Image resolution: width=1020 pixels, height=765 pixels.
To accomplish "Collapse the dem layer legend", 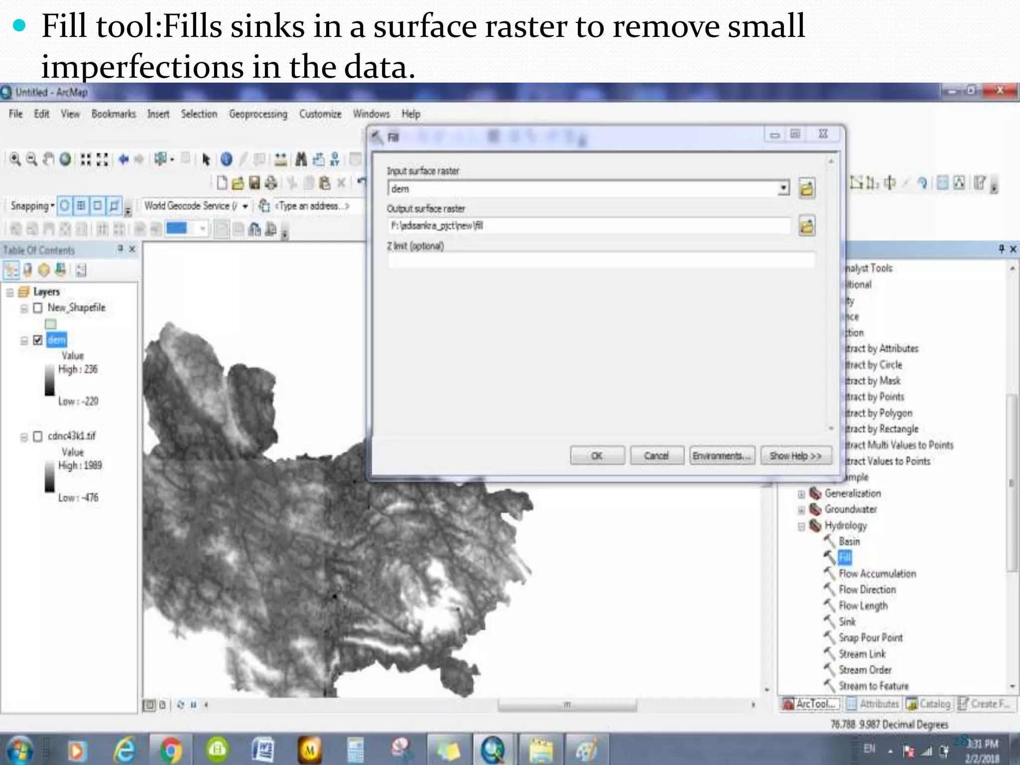I will (x=23, y=341).
